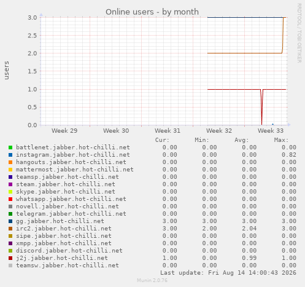Click the 'Online users - by month' title

coord(152,12)
